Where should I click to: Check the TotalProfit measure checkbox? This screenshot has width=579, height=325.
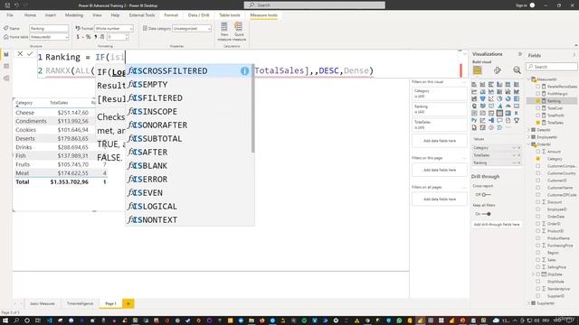538,116
